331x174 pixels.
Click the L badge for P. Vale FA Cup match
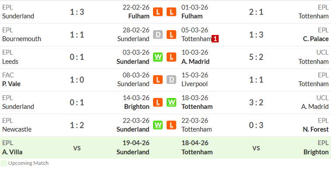pos(158,80)
